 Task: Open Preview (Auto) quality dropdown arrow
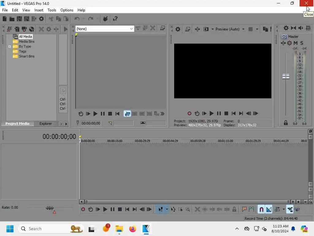243,29
